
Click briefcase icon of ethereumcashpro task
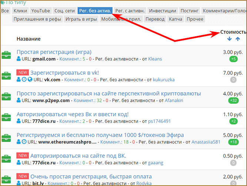coord(6,138)
